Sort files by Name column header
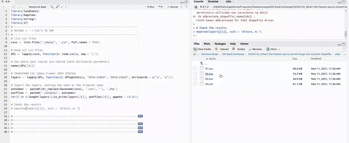The height and width of the screenshot is (143, 349). (212, 59)
